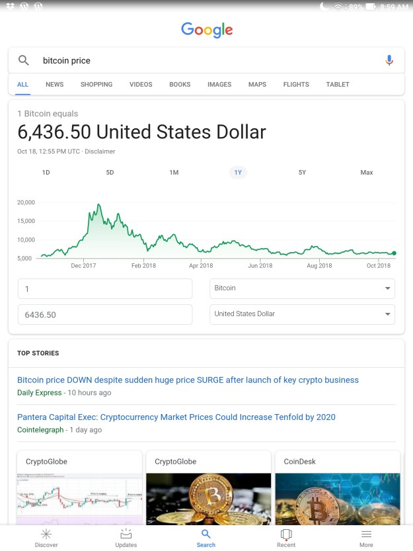Expand the United States Dollar dropdown
The height and width of the screenshot is (551, 413).
(302, 314)
